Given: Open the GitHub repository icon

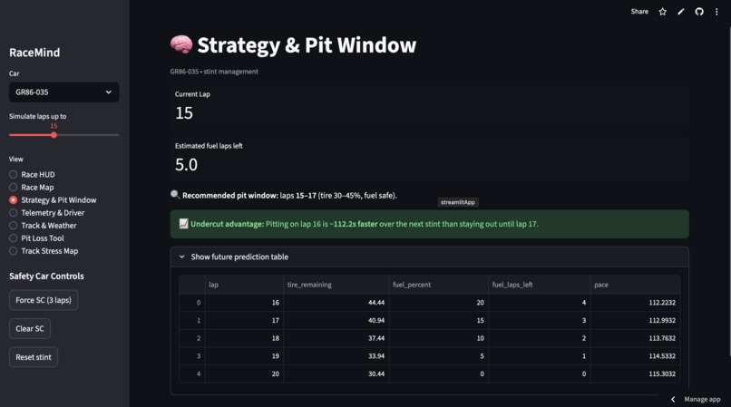Looking at the screenshot, I should click(699, 12).
